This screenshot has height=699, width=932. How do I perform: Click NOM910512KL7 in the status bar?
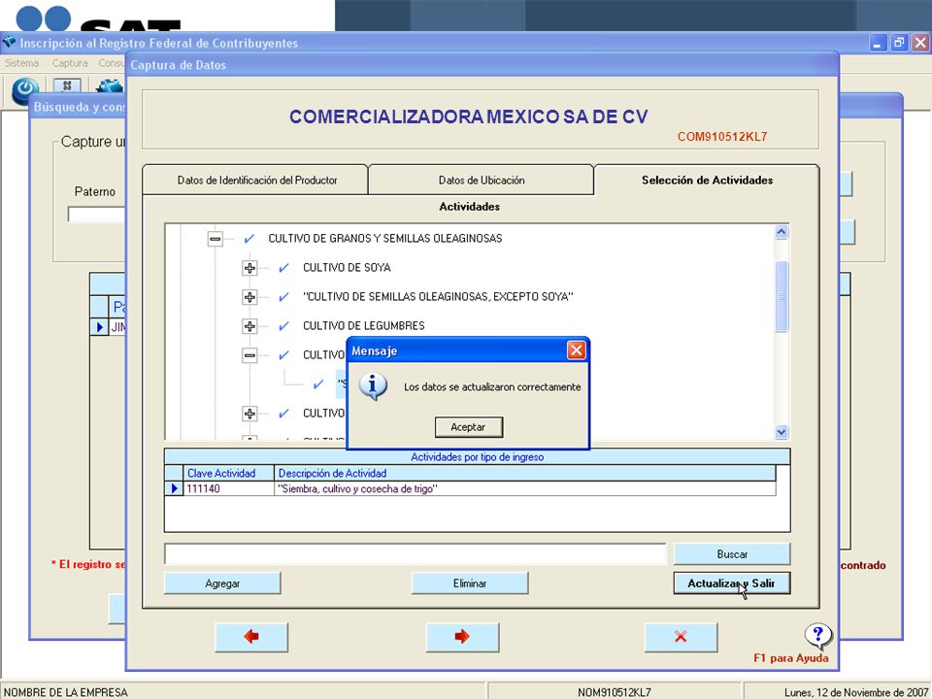point(614,692)
